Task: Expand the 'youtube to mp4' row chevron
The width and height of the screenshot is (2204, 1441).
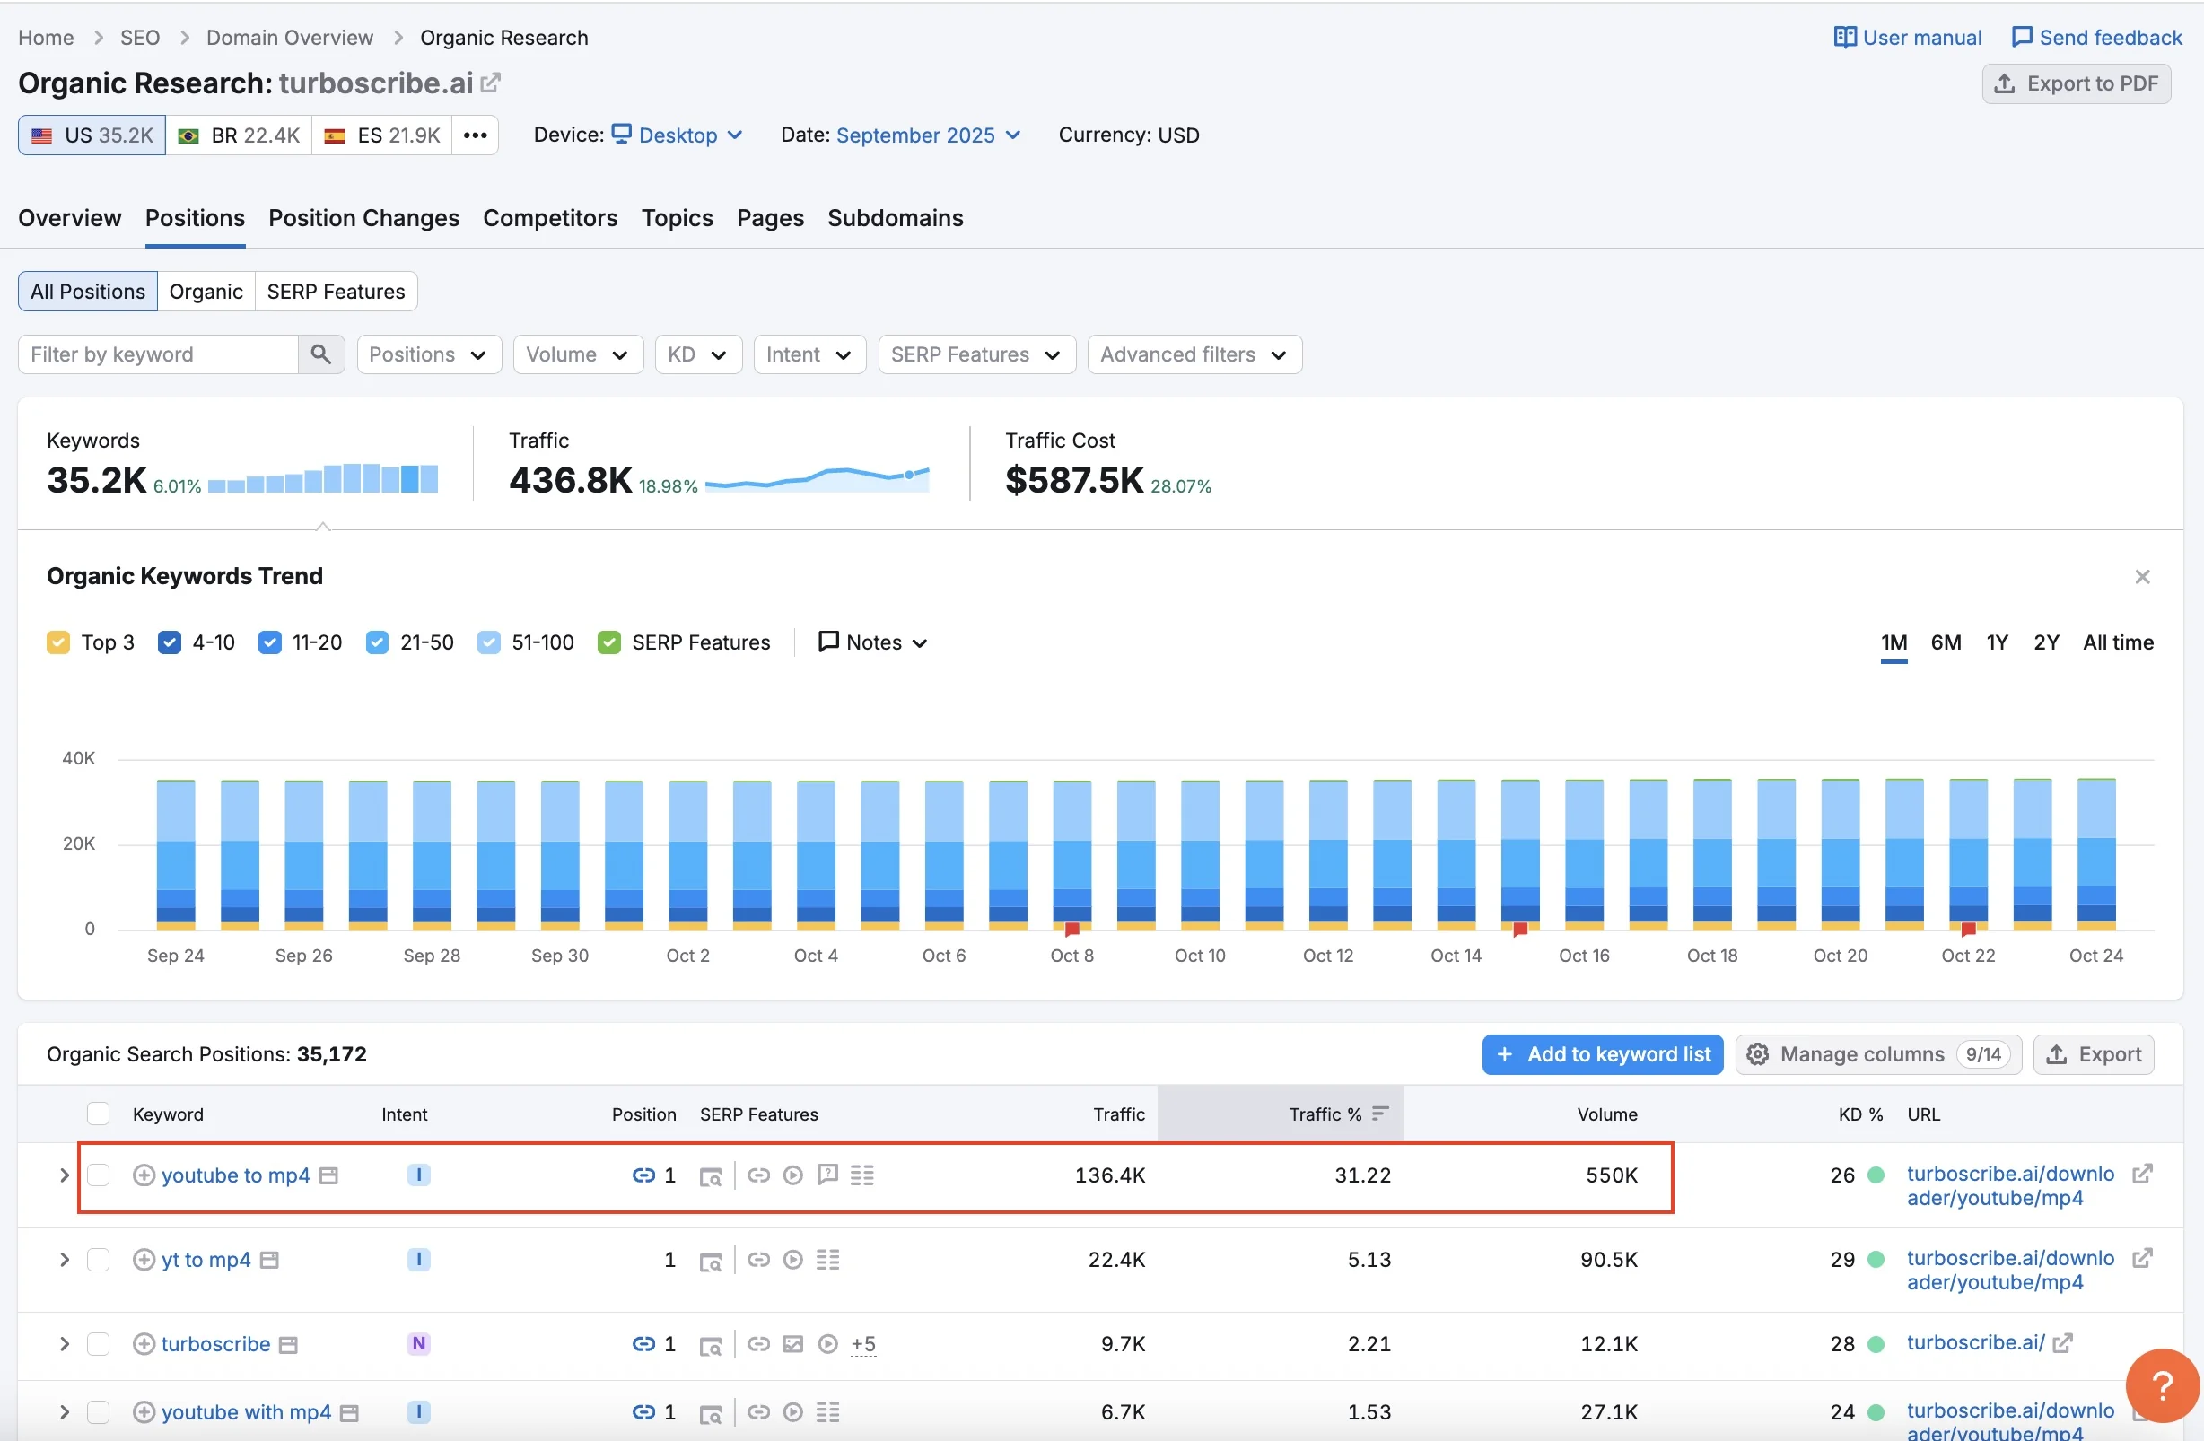Action: pyautogui.click(x=64, y=1175)
